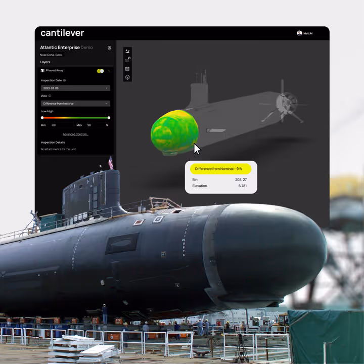Image resolution: width=364 pixels, height=364 pixels.
Task: Open the database stack icon in viewer toolbar
Action: 127,69
